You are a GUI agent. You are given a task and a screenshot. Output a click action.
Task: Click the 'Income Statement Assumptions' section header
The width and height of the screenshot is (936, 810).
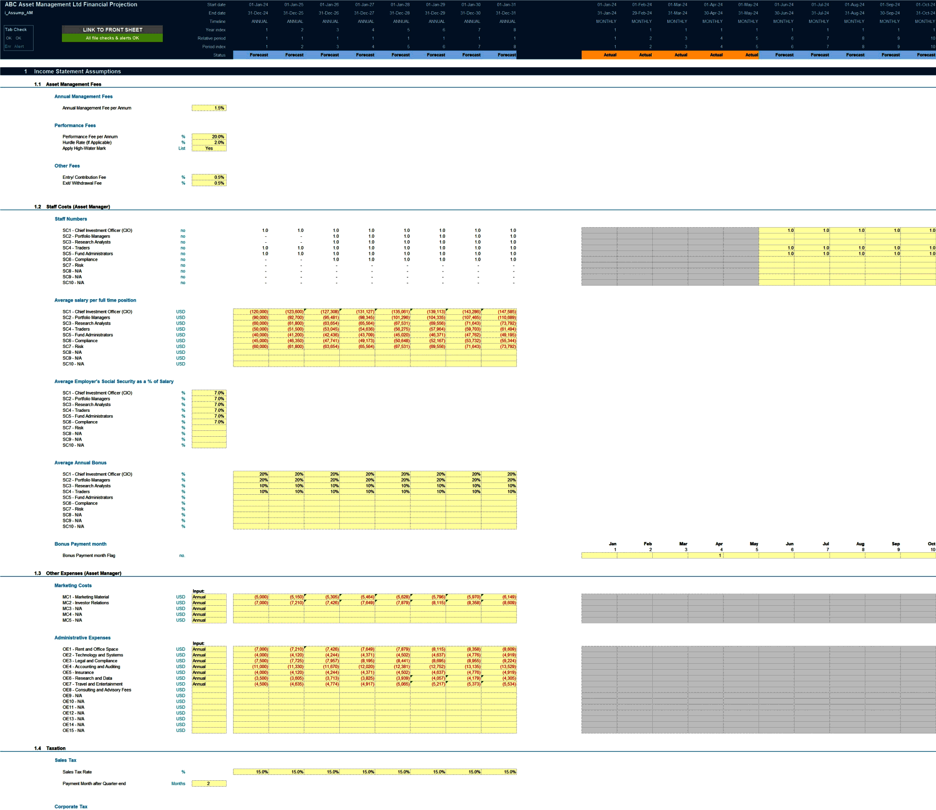[x=78, y=72]
